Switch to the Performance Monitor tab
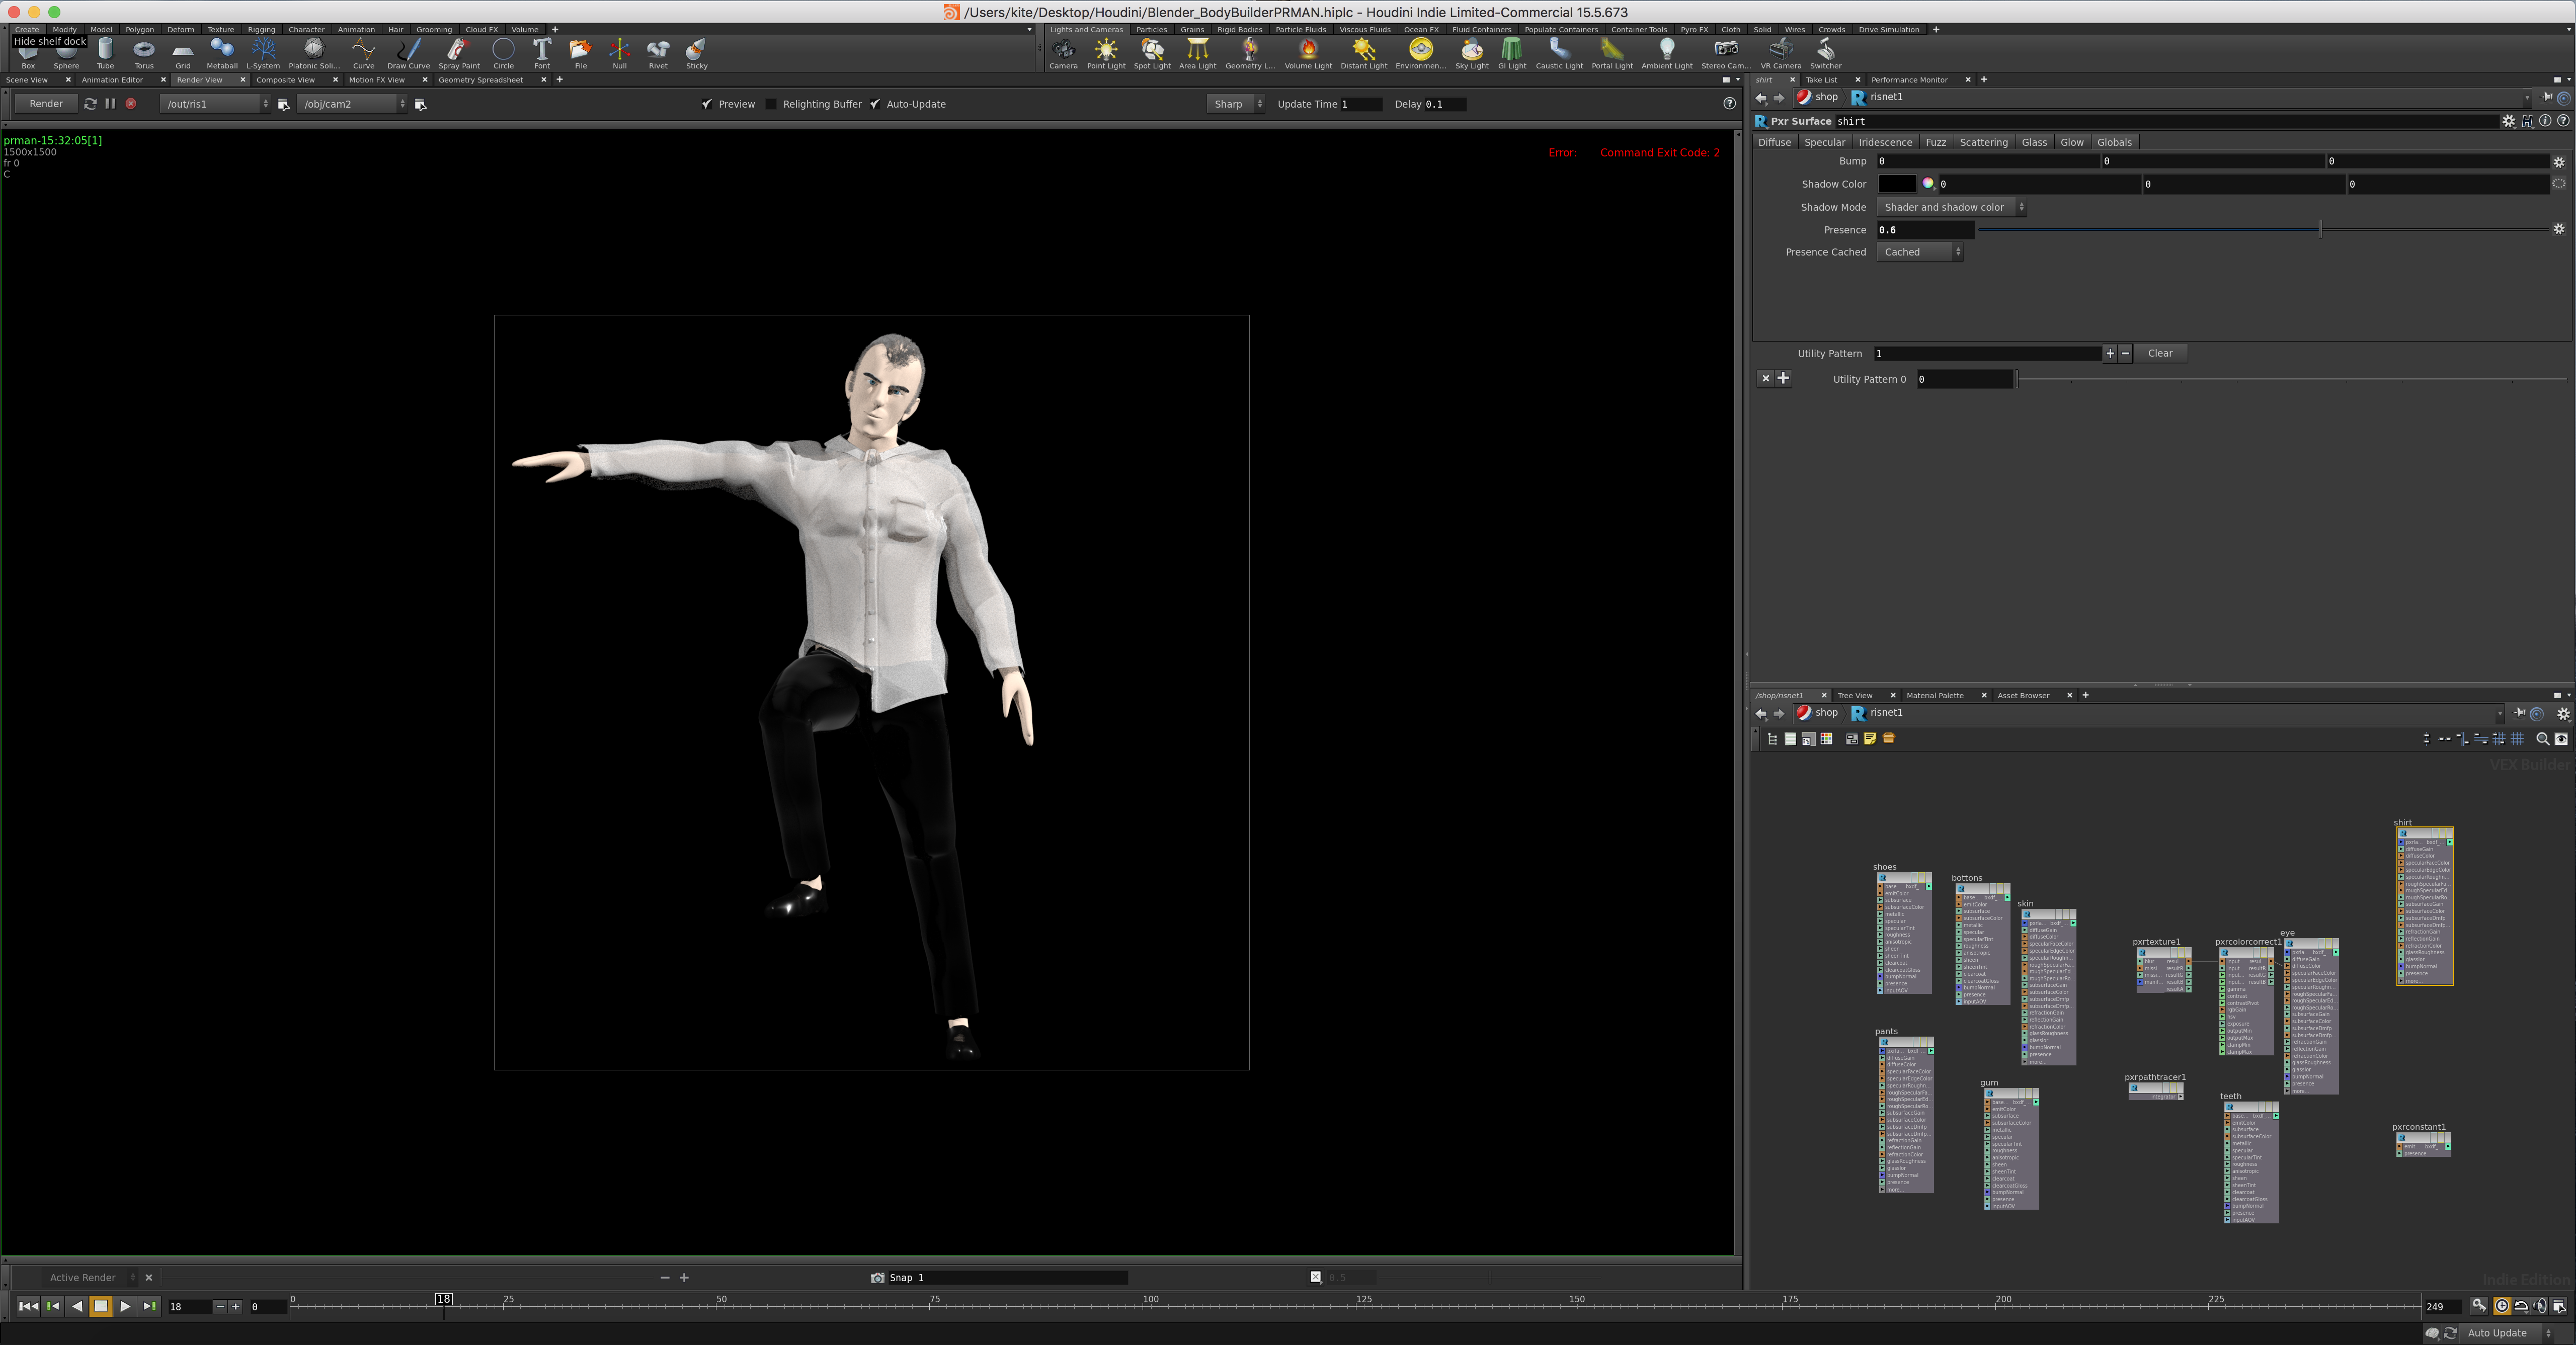The height and width of the screenshot is (1345, 2576). [x=1909, y=80]
